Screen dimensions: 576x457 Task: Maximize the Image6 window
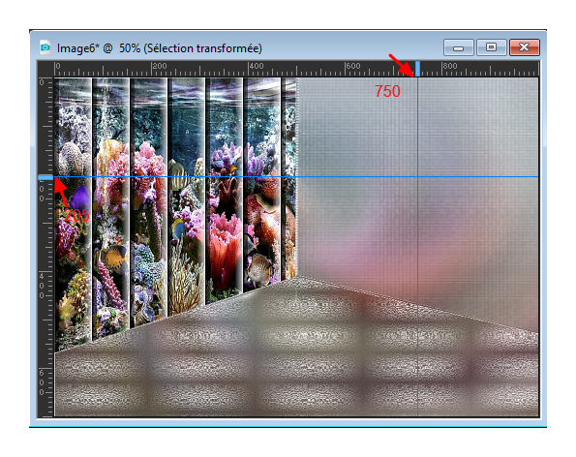coord(492,47)
